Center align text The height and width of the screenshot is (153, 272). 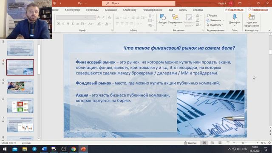(x=122, y=24)
